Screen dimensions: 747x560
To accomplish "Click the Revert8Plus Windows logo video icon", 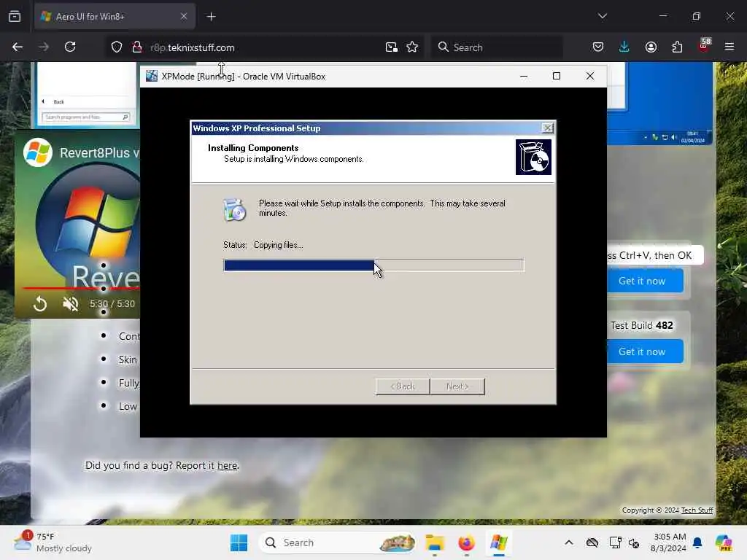I will [38, 152].
